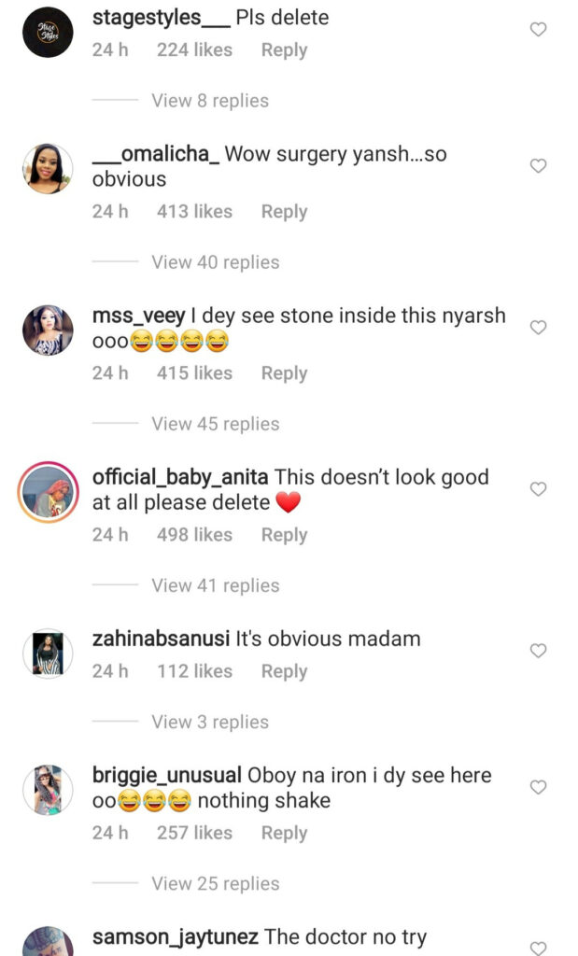Open the official_baby_anita story ring avatar

pos(48,492)
